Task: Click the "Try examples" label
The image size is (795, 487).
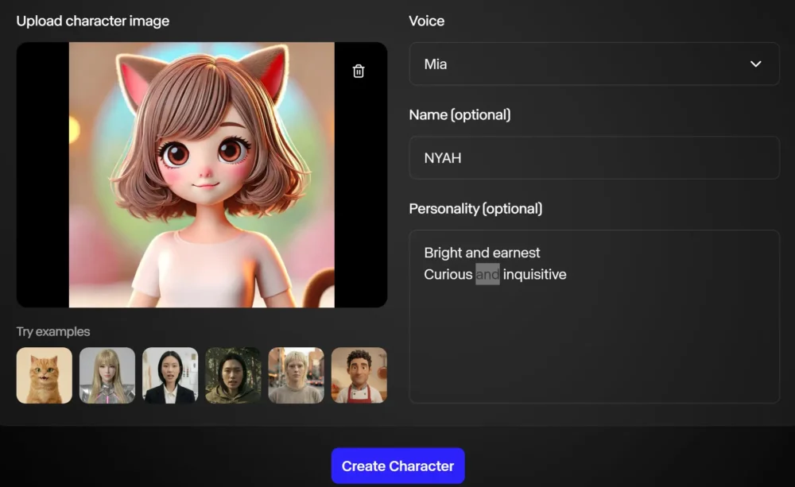Action: [x=53, y=332]
